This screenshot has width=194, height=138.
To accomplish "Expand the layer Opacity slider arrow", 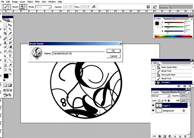I will (x=188, y=96).
